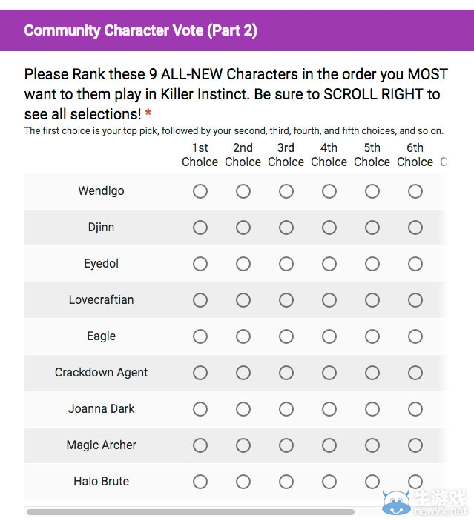Select 2nd Choice for Djinn
The image size is (474, 521).
coord(243,228)
